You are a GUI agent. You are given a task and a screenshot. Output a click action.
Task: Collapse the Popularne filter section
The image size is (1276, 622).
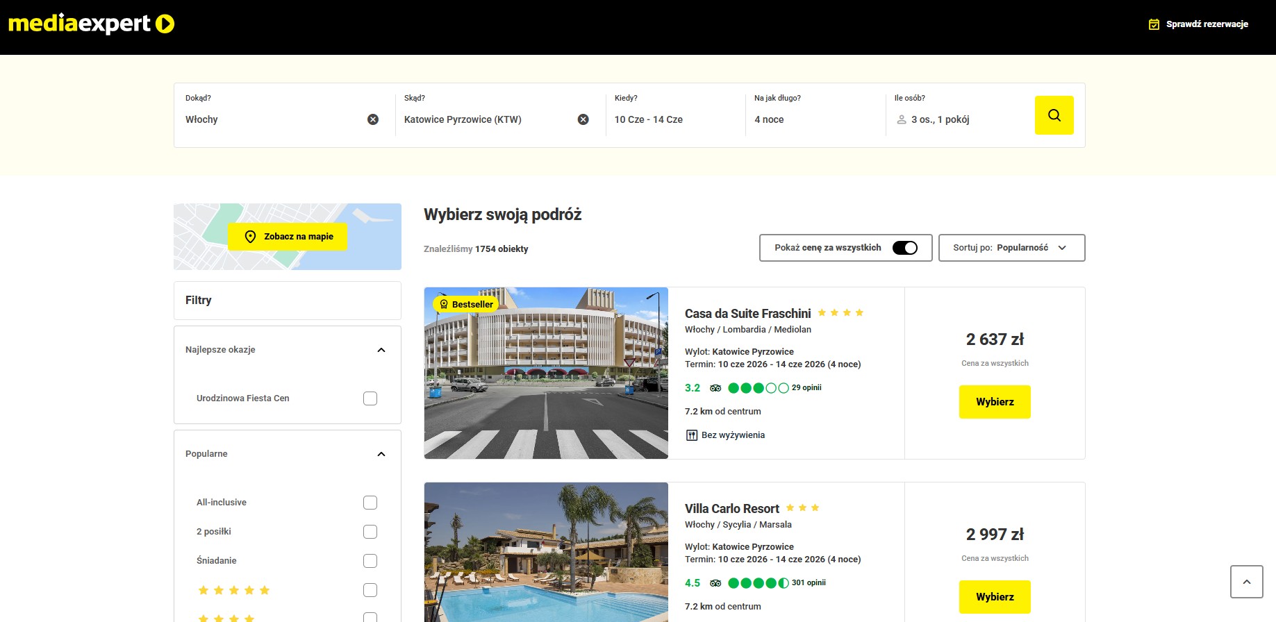(381, 454)
